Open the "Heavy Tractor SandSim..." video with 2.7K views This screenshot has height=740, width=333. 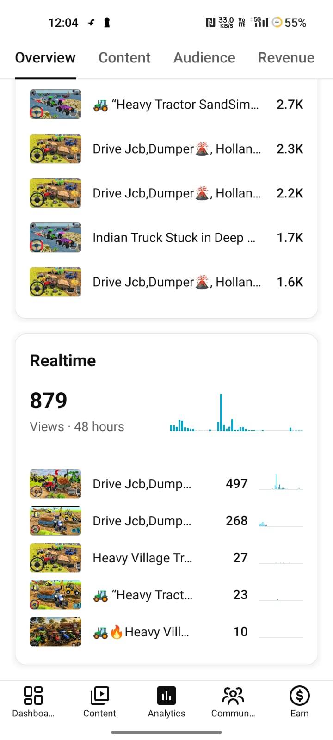pyautogui.click(x=166, y=105)
